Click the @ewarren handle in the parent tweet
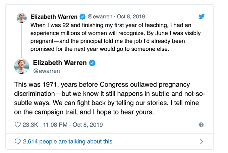Screen dimensions: 228x153 (x=100, y=16)
